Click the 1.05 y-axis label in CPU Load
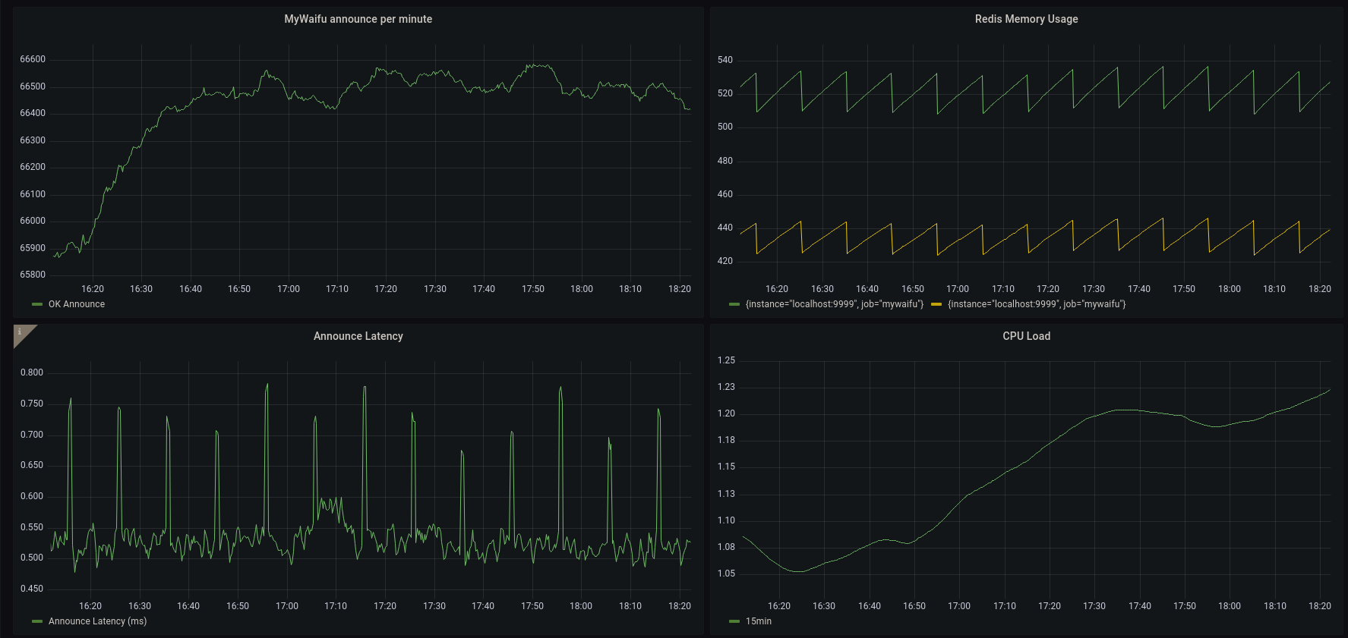 click(726, 574)
